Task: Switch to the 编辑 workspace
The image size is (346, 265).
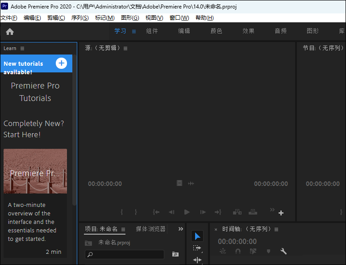Action: click(184, 31)
